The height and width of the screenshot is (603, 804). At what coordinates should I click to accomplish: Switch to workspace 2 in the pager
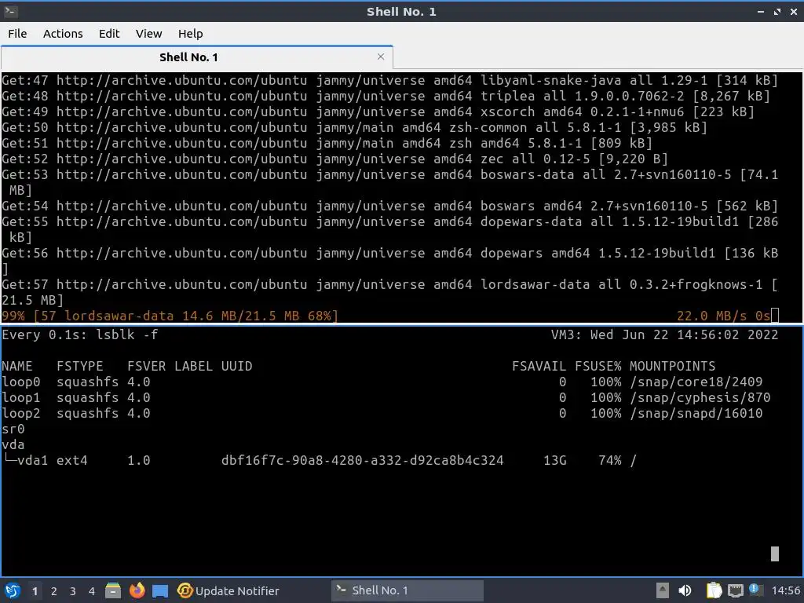click(54, 591)
